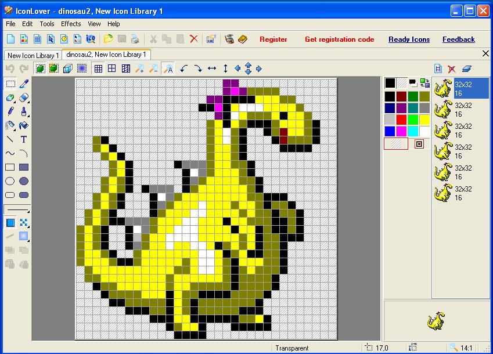This screenshot has height=354, width=493.
Task: Toggle the hatched transparency grid button
Action: click(126, 68)
